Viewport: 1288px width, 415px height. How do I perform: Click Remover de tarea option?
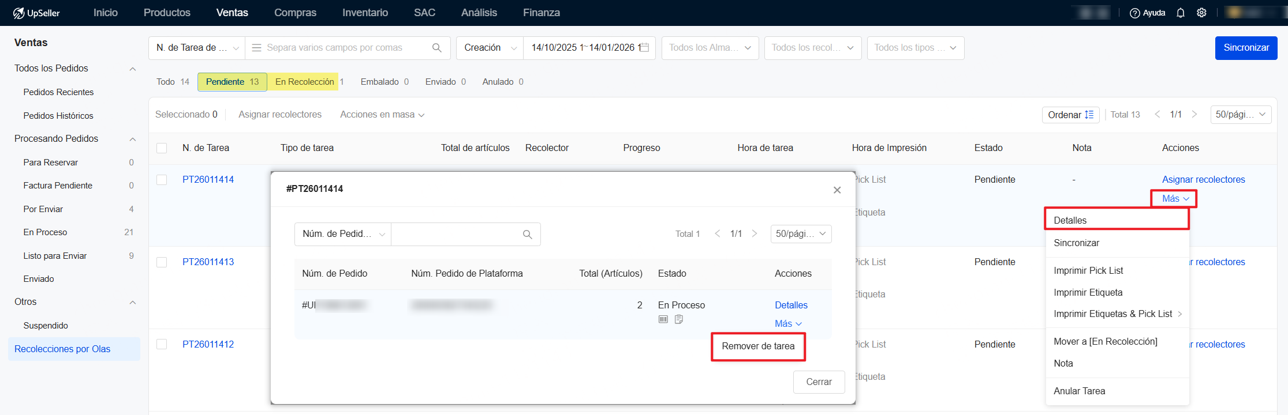coord(758,346)
